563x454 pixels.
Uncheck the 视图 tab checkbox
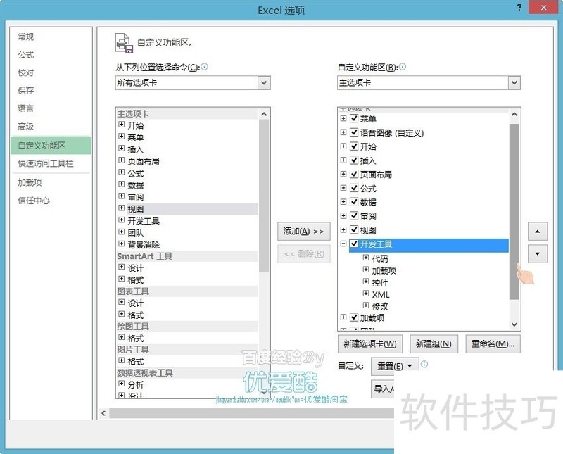(354, 229)
